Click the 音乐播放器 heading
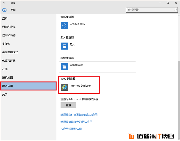Viewport: 180px width, 141px height. 67,17
